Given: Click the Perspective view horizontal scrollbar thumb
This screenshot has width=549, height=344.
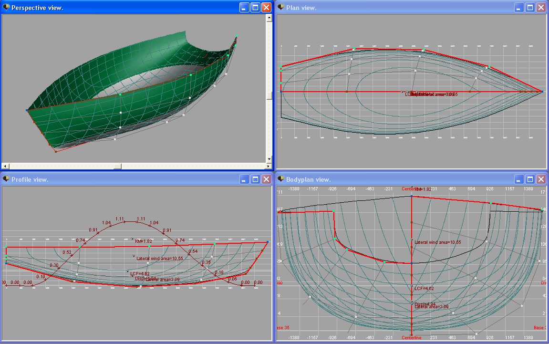Looking at the screenshot, I should tap(118, 166).
